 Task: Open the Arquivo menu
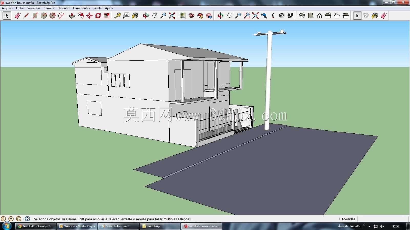[x=7, y=8]
